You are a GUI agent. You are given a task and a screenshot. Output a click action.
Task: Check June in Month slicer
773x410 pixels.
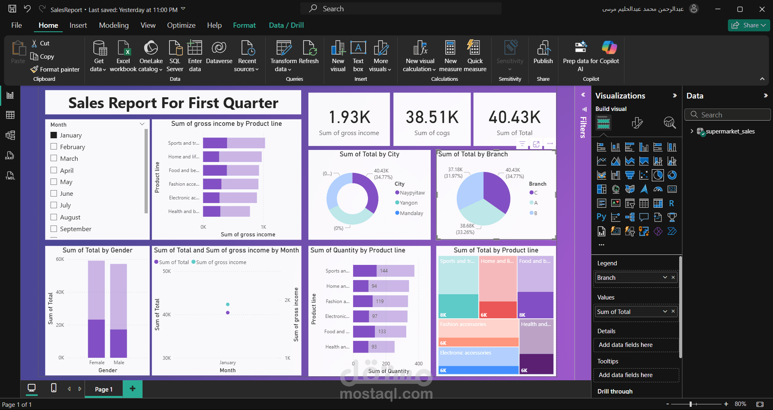pos(54,193)
